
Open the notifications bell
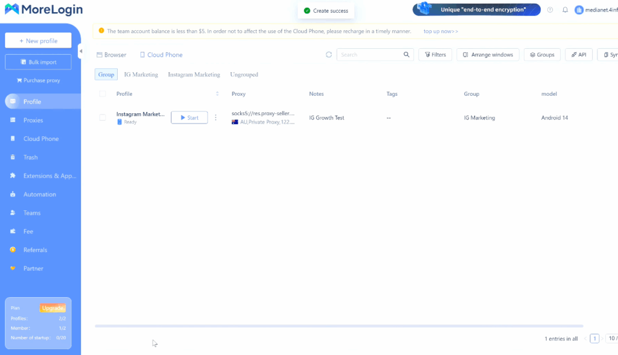click(564, 10)
